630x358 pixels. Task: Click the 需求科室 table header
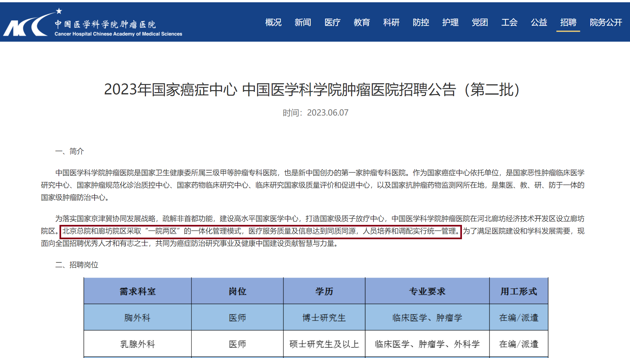click(x=138, y=291)
